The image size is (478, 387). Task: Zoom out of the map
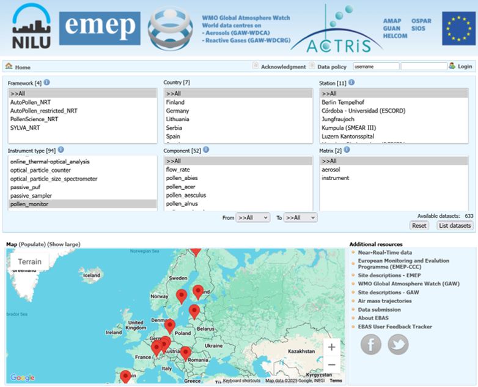pos(332,364)
